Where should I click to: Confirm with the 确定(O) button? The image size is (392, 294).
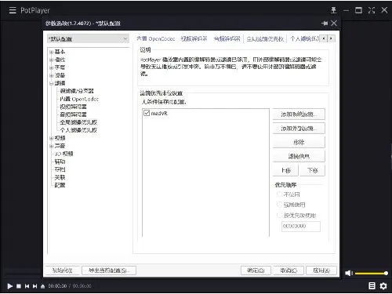tap(256, 270)
